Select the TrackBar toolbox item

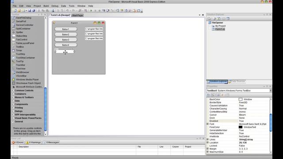(x=20, y=65)
